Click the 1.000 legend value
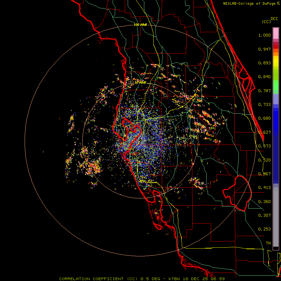Viewport: 281px width, 281px height. coord(264,35)
